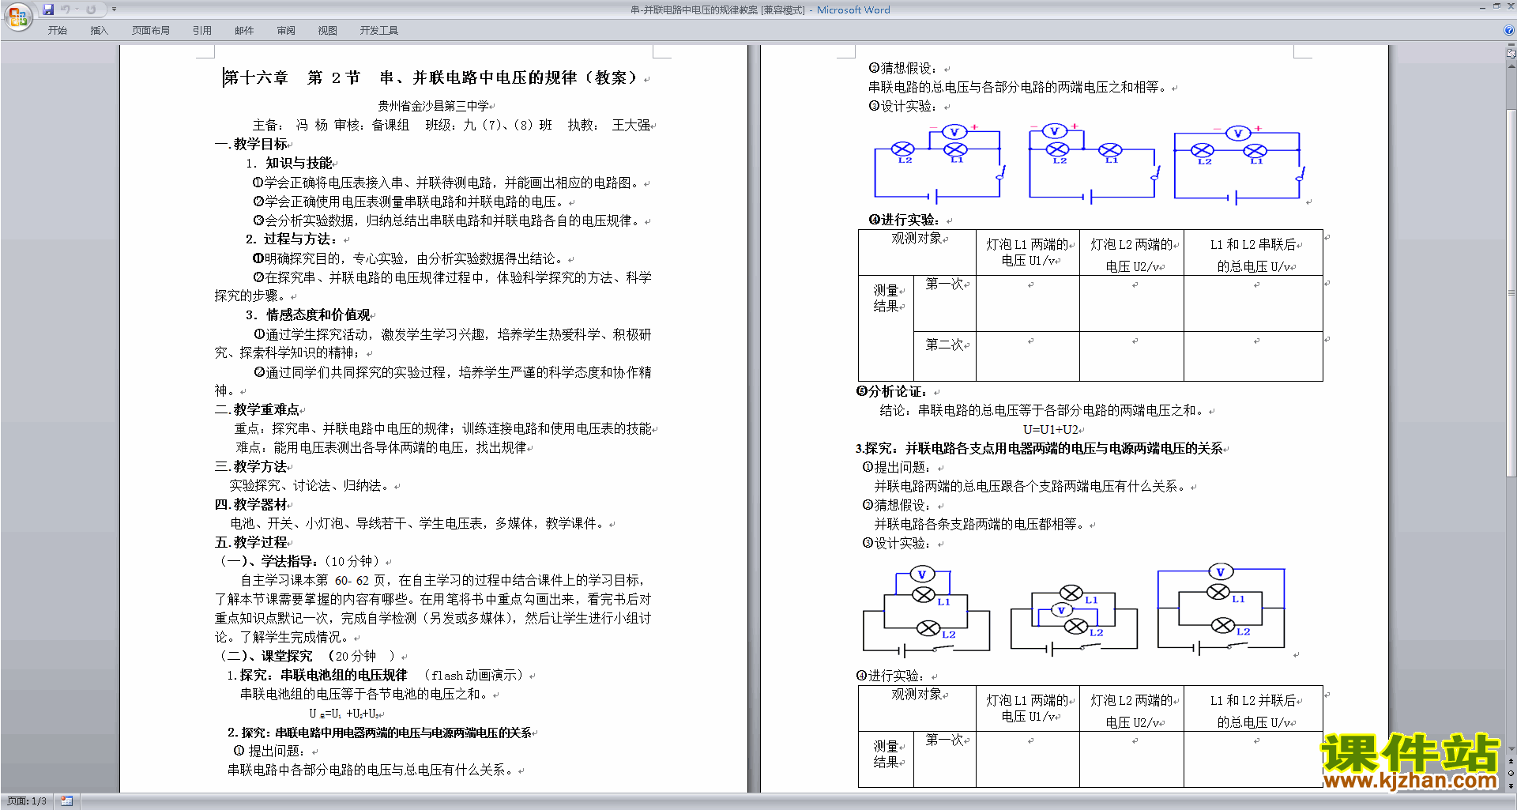Click the heading 四.教学器材
This screenshot has height=810, width=1517.
[x=250, y=504]
